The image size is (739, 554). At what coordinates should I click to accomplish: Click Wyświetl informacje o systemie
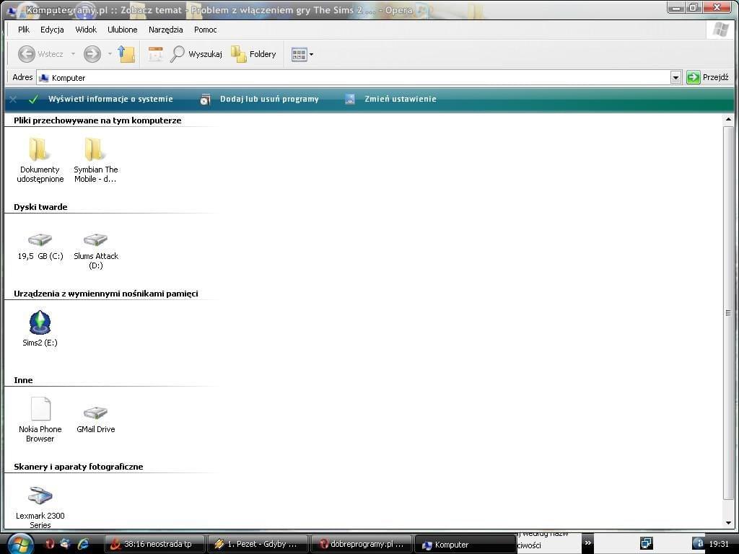pos(110,99)
